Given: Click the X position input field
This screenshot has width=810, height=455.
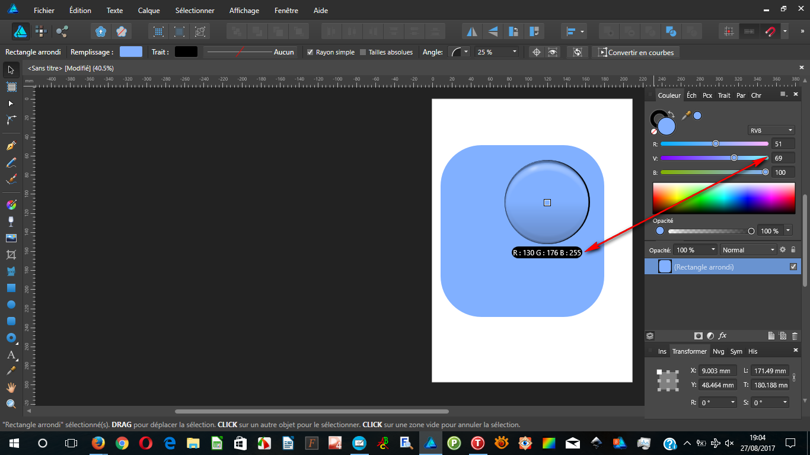Looking at the screenshot, I should point(717,370).
